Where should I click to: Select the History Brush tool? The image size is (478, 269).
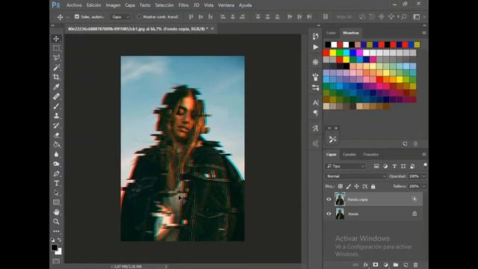tap(57, 126)
